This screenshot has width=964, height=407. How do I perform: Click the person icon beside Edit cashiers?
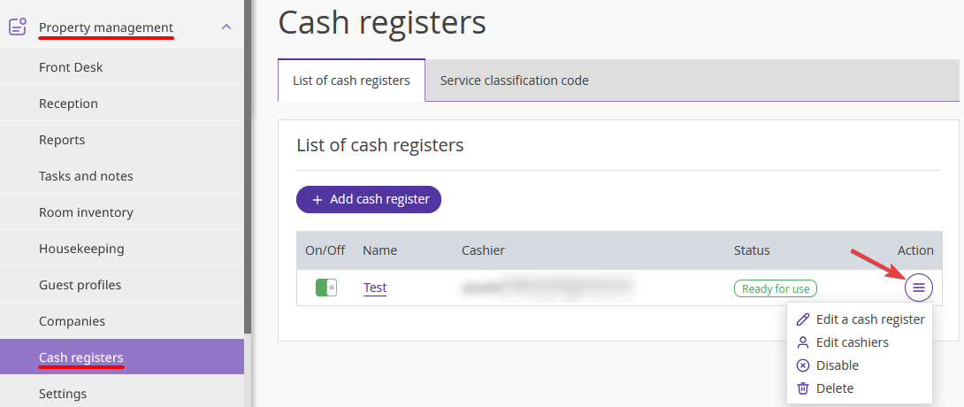pos(803,342)
